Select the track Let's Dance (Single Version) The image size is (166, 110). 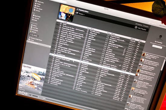pos(62,59)
